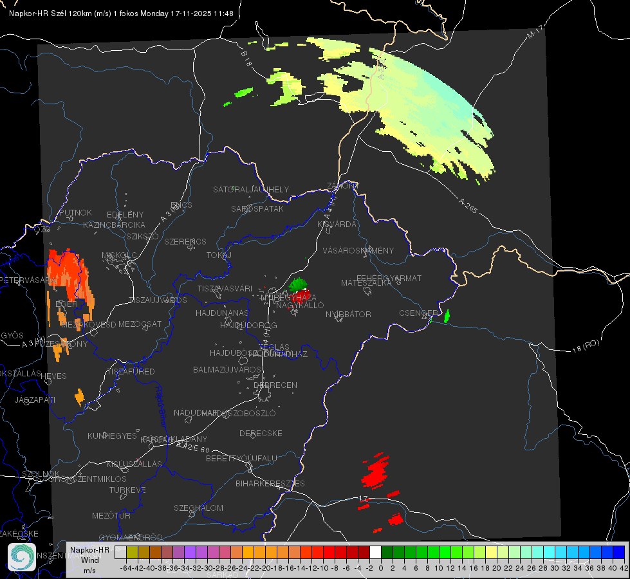The width and height of the screenshot is (630, 579).
Task: Click the ZÁHONY border town label
Action: (x=343, y=186)
